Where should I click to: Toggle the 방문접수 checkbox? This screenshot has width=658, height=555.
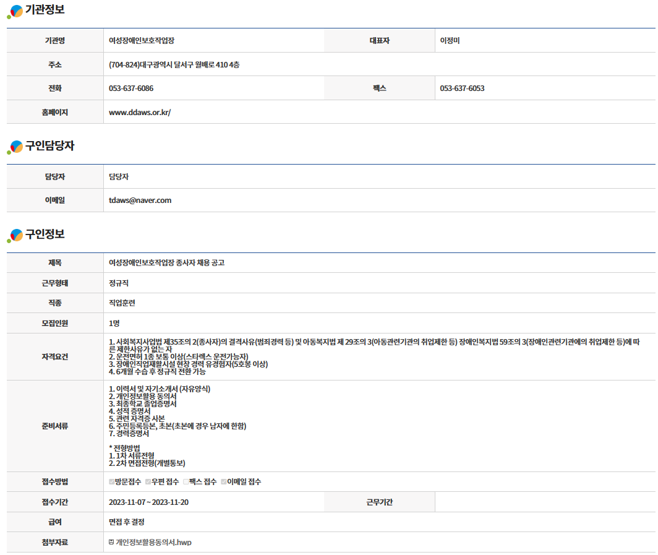pos(112,482)
